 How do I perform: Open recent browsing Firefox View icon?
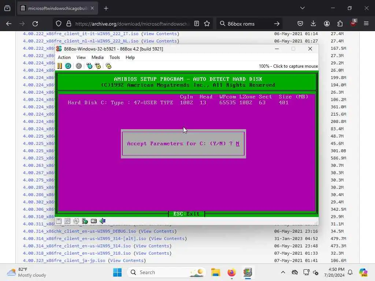pyautogui.click(x=7, y=8)
